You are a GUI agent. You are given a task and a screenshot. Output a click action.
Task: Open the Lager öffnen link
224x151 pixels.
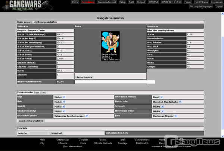pos(40,92)
